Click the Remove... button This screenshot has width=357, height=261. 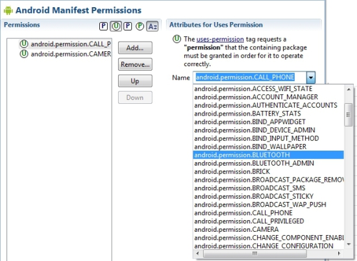(x=135, y=64)
